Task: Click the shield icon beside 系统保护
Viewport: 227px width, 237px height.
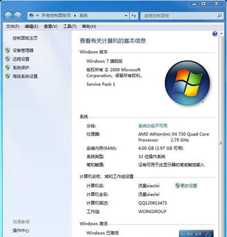Action: click(7, 67)
